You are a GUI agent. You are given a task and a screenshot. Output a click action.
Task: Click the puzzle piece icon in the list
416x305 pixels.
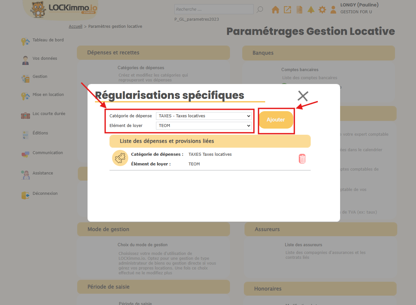(x=120, y=159)
